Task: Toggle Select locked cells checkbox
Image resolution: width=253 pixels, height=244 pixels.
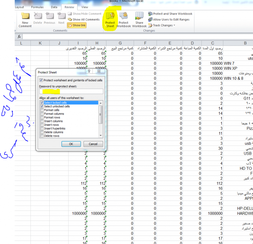Action: click(42, 102)
